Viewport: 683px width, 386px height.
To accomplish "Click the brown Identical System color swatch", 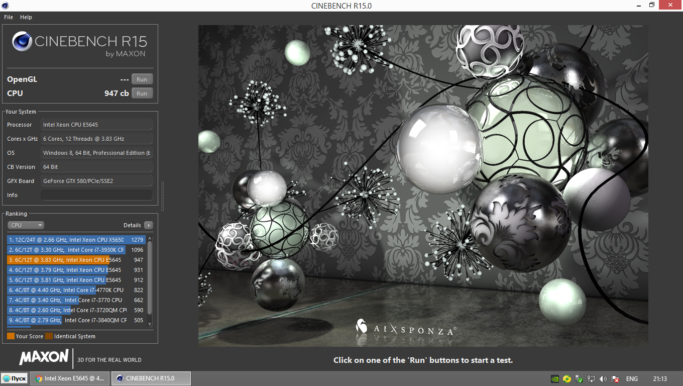I will pyautogui.click(x=49, y=336).
